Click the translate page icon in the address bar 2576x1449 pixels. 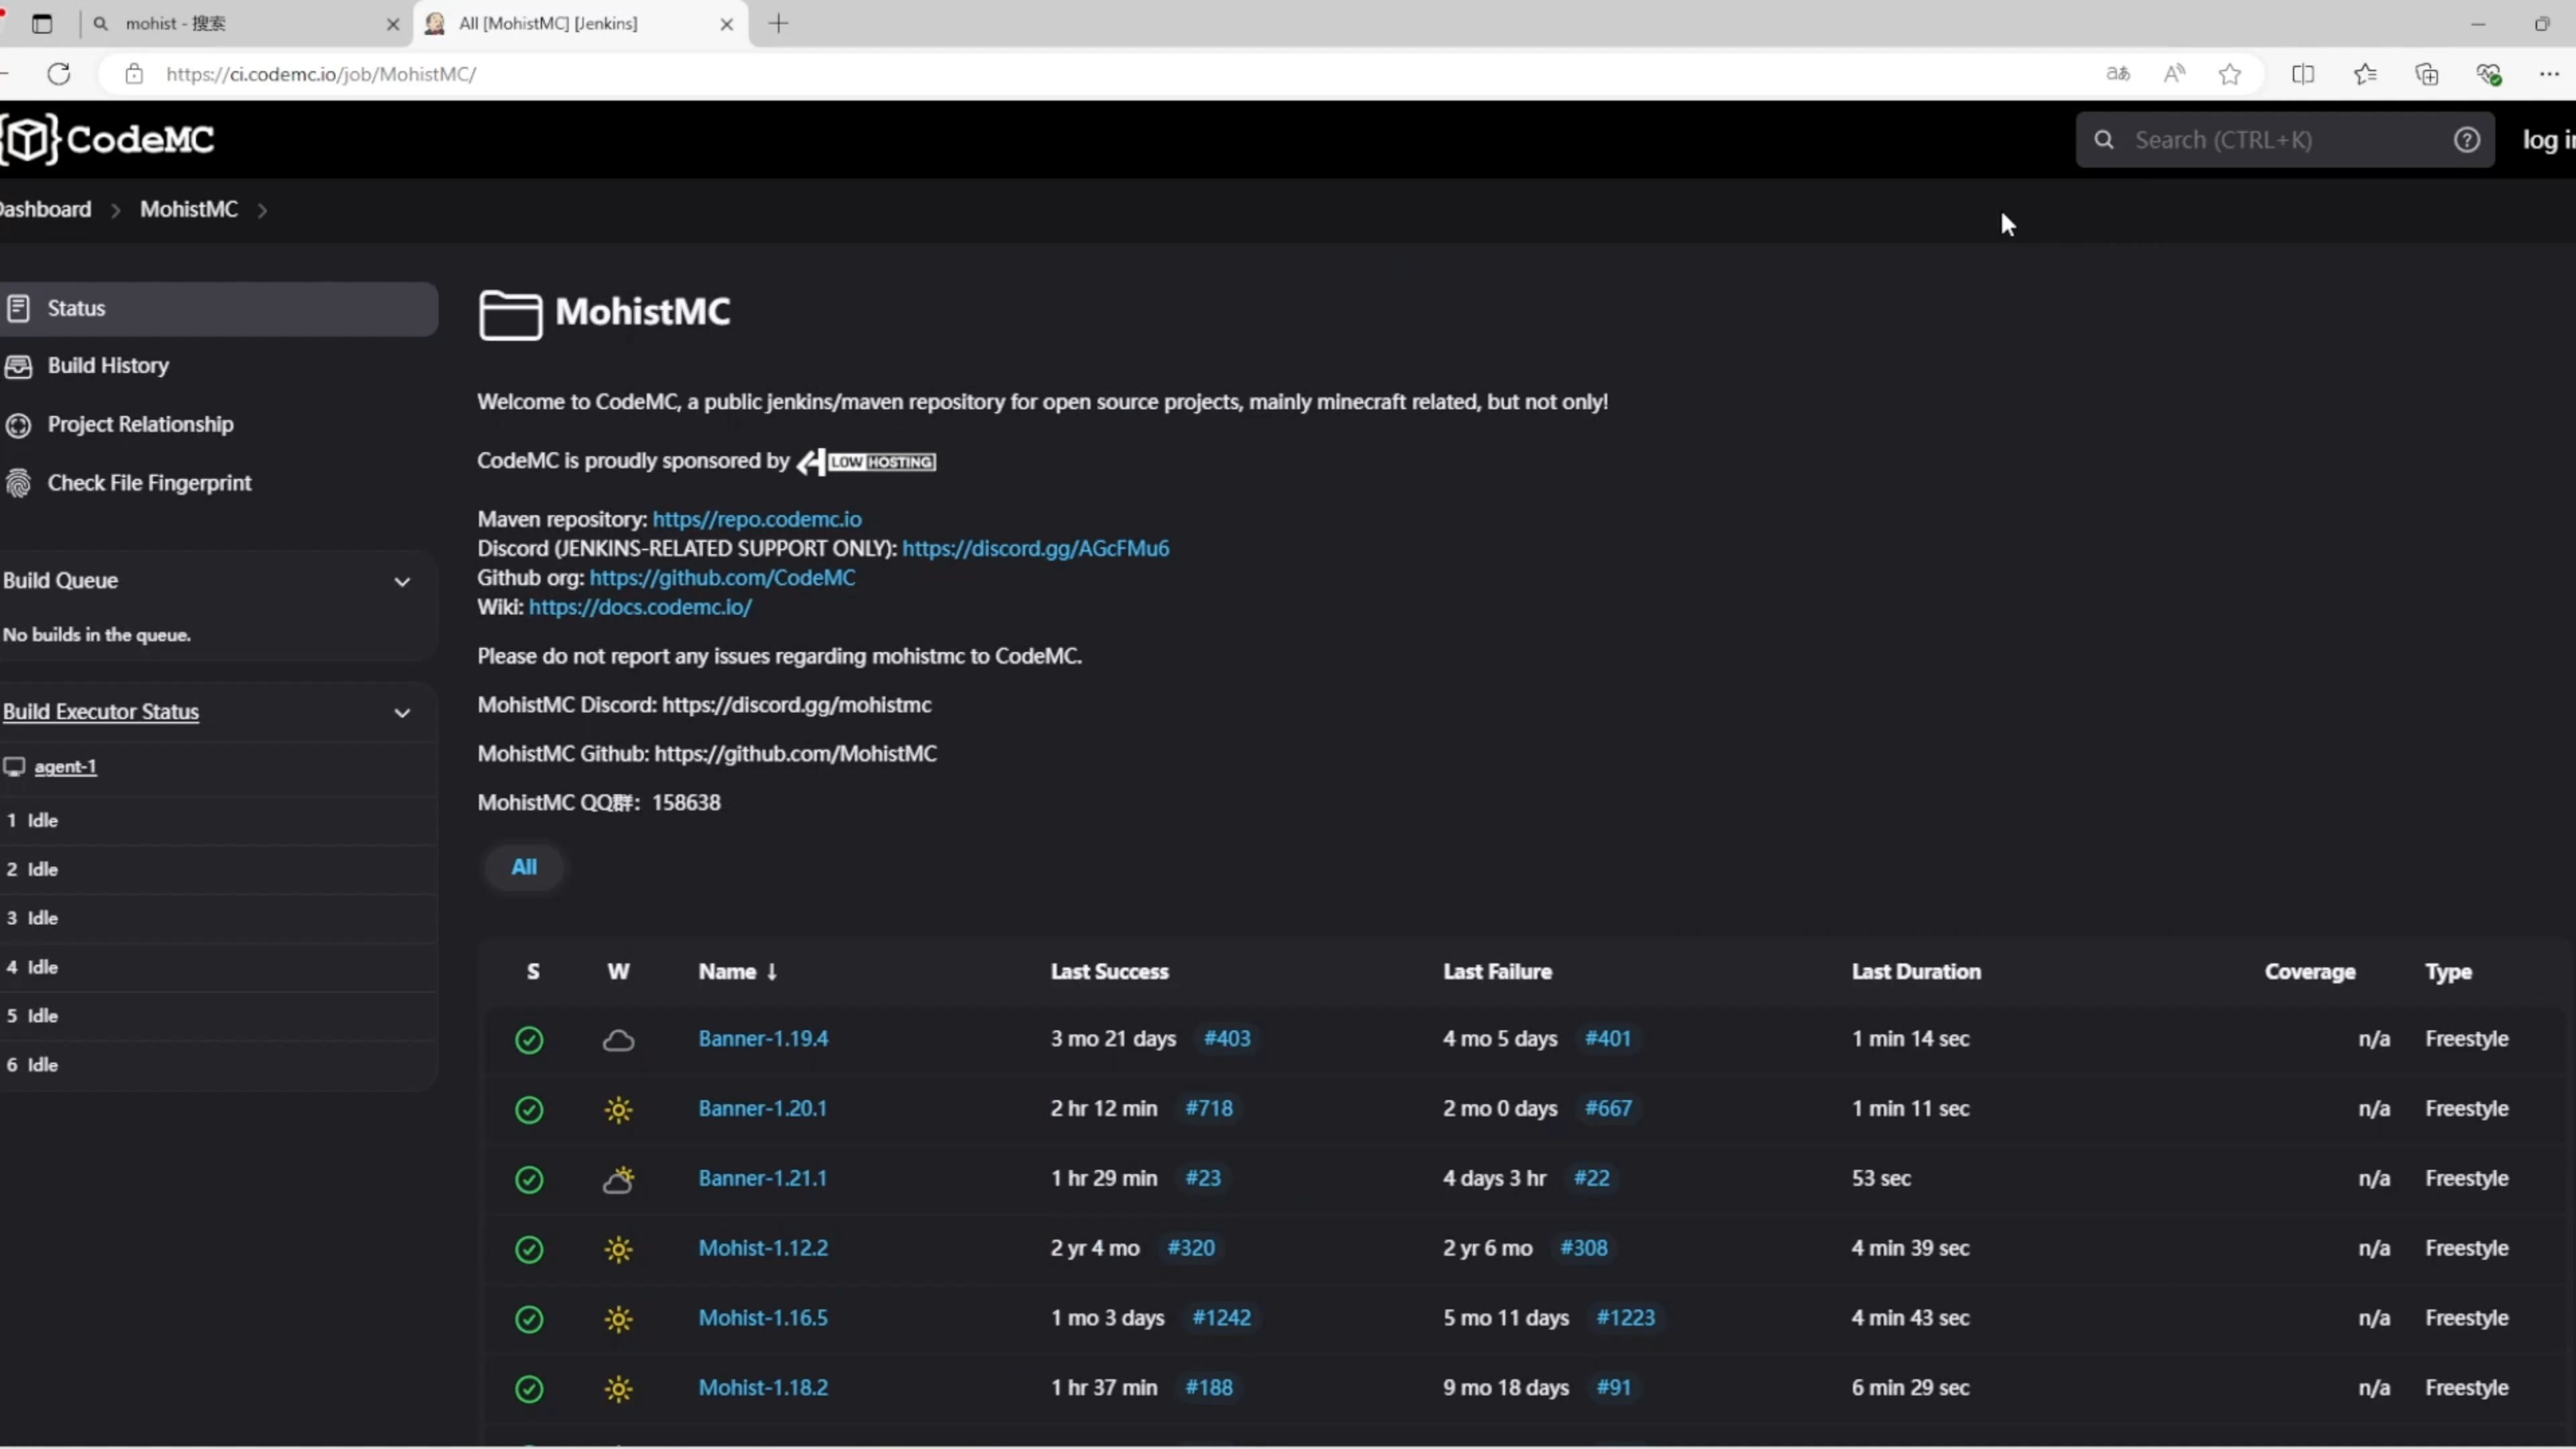[x=2118, y=74]
